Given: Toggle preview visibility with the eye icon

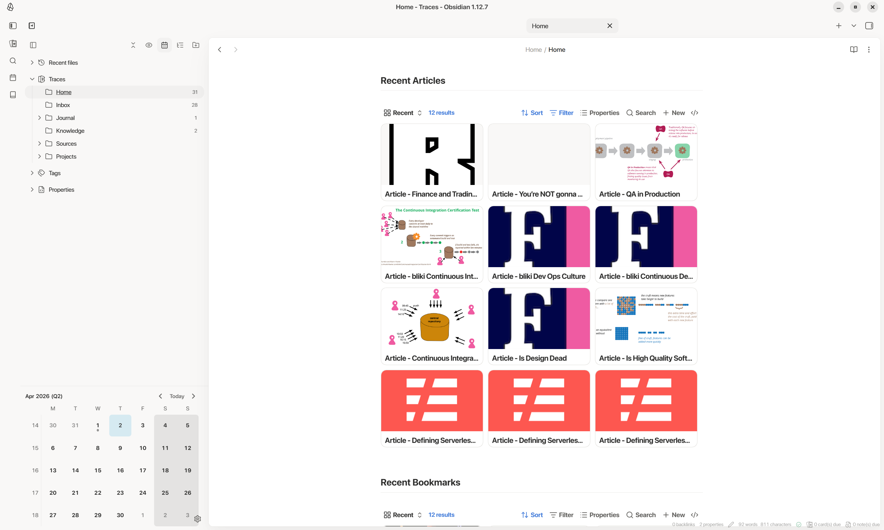Looking at the screenshot, I should (149, 45).
